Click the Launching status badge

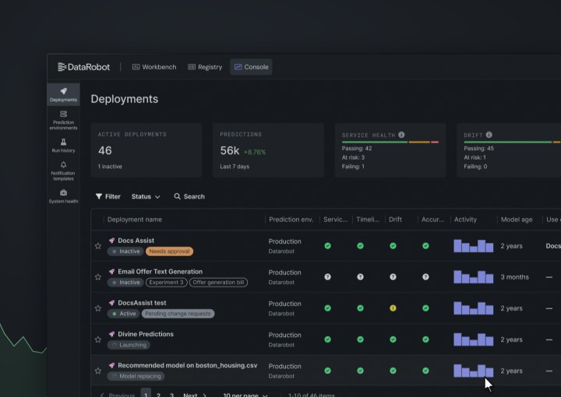129,345
